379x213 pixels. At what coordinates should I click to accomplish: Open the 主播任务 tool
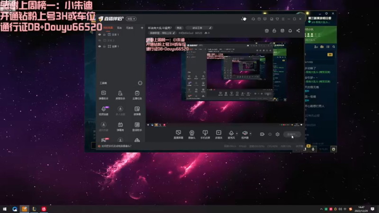(137, 95)
